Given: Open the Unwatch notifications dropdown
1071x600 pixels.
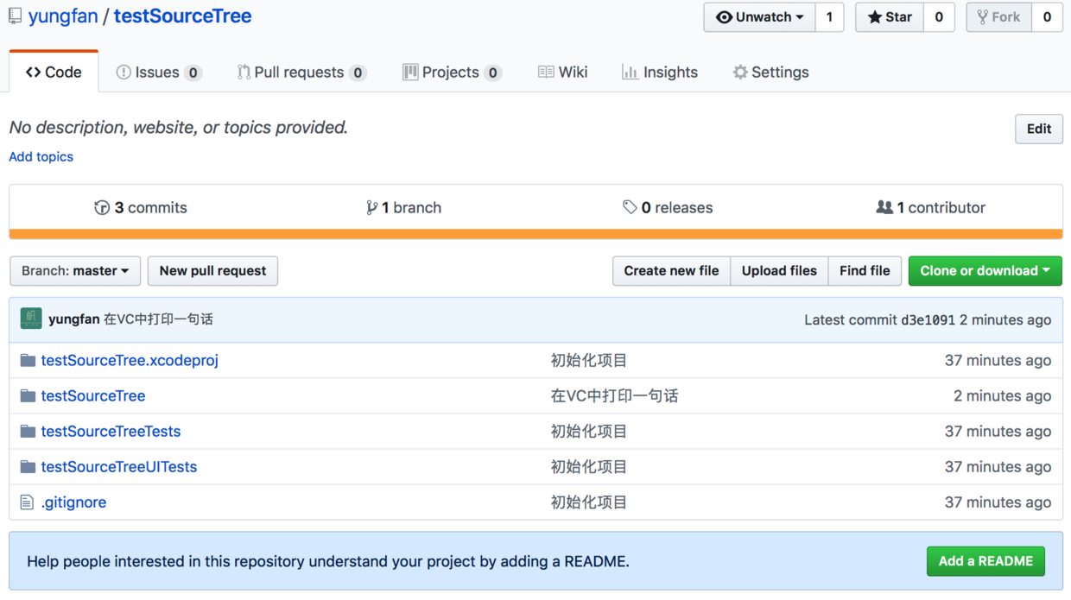Looking at the screenshot, I should pyautogui.click(x=760, y=17).
